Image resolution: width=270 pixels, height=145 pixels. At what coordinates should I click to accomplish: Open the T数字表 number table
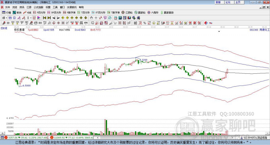[x=113, y=13]
